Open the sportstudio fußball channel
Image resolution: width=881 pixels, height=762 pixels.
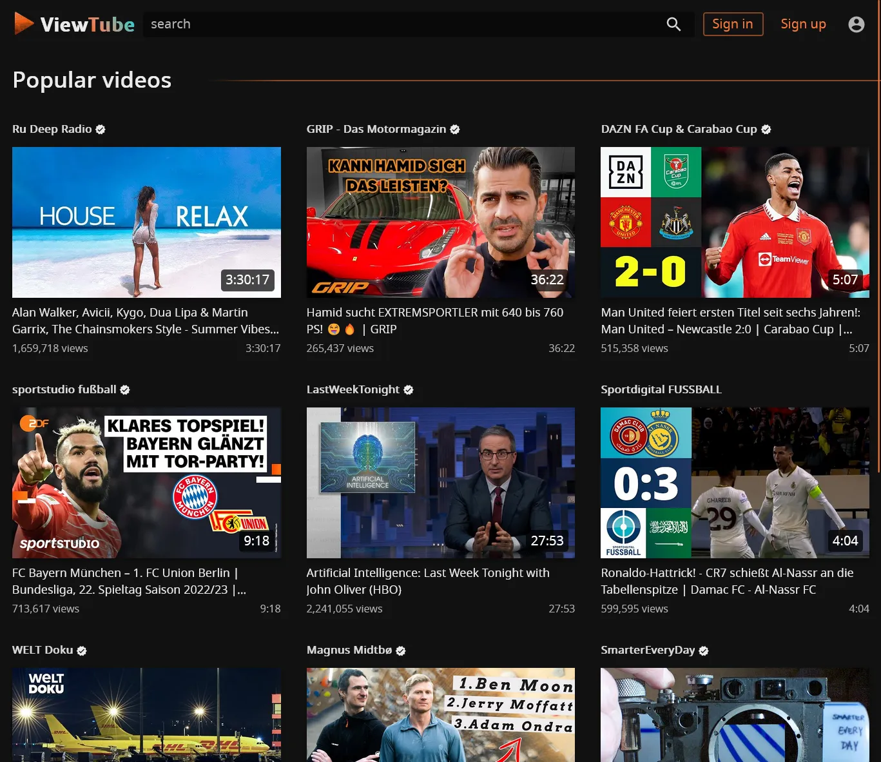[x=63, y=389]
